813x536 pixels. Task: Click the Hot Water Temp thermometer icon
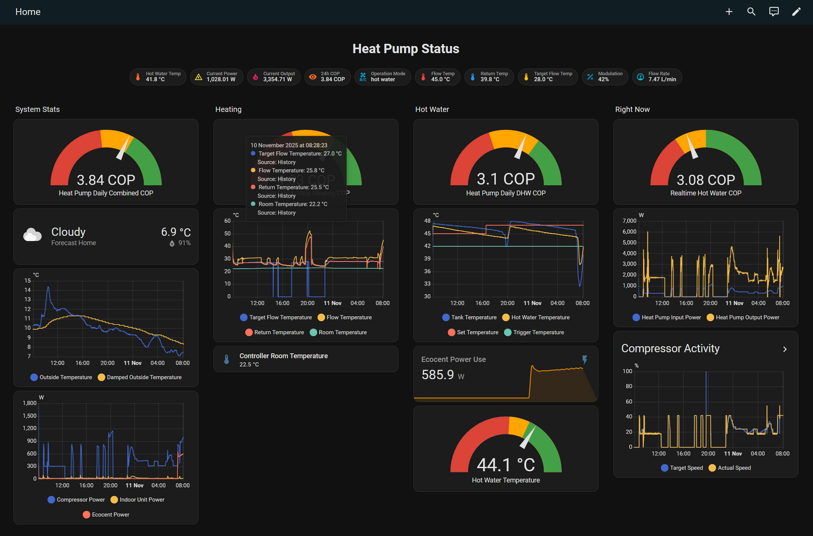138,77
